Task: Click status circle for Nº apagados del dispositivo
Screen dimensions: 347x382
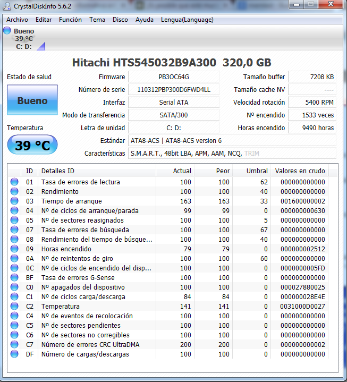Action: click(14, 287)
